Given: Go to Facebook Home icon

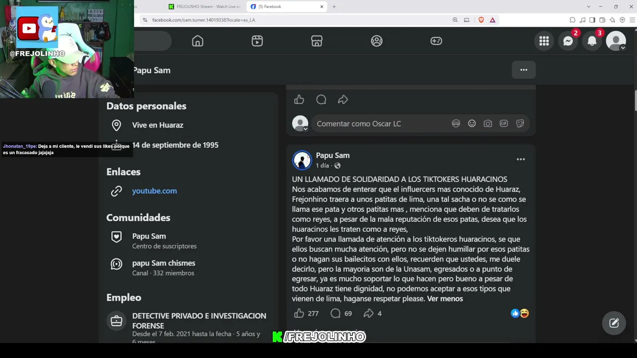Looking at the screenshot, I should pyautogui.click(x=198, y=41).
